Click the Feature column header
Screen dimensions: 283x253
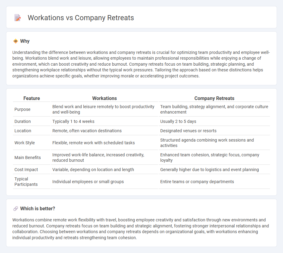32,98
